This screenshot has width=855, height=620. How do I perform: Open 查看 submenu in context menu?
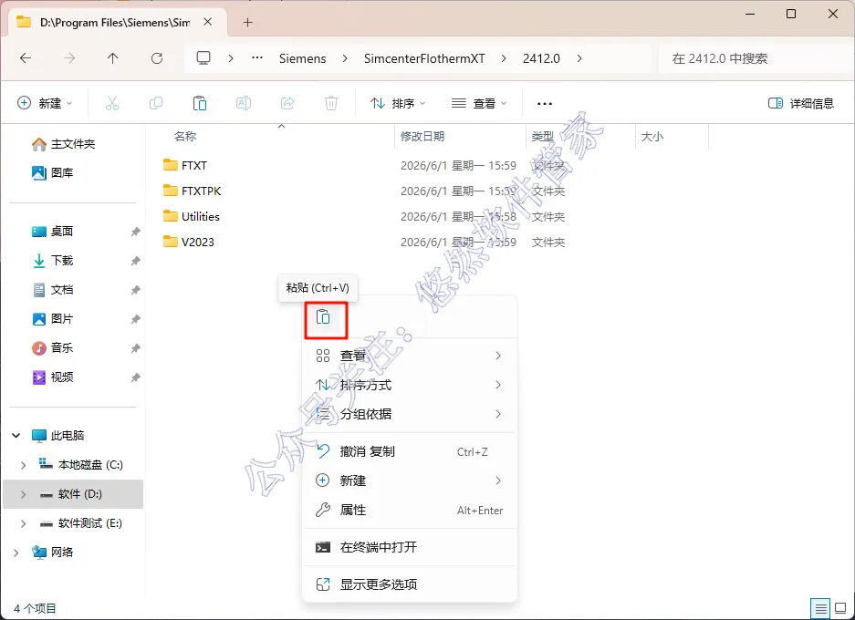pos(409,356)
